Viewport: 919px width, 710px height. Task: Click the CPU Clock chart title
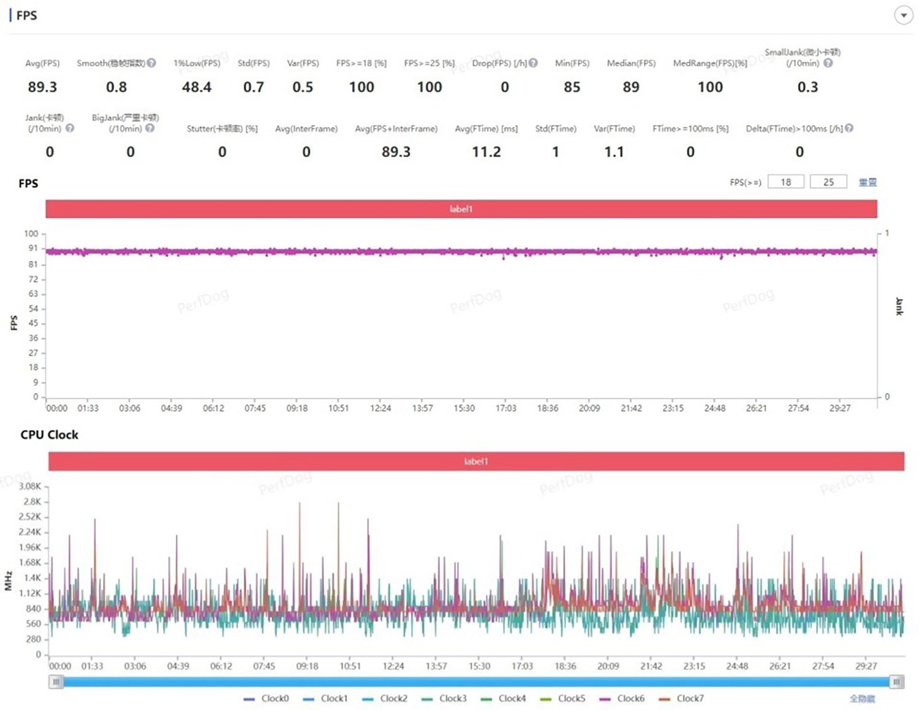[x=49, y=434]
